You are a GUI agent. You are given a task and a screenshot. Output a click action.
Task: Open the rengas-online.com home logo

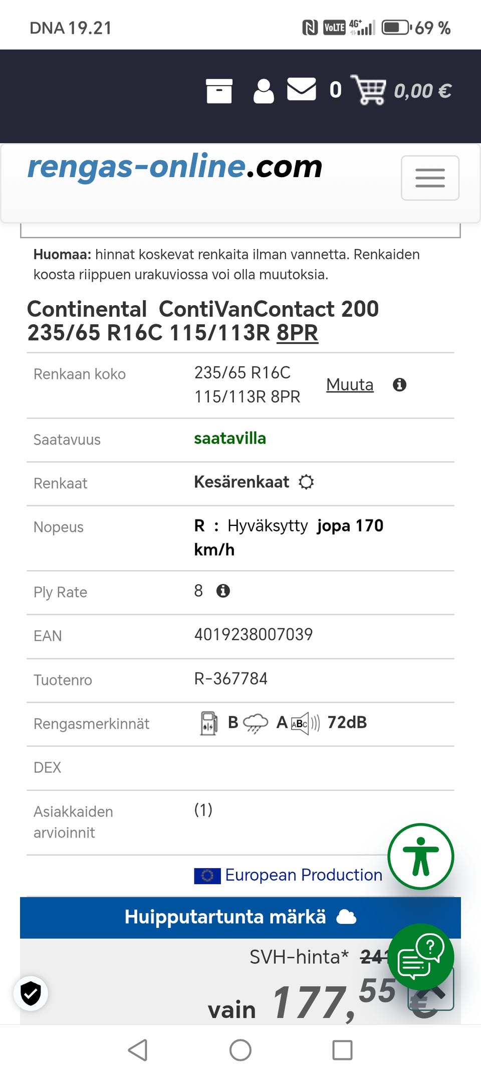(175, 167)
